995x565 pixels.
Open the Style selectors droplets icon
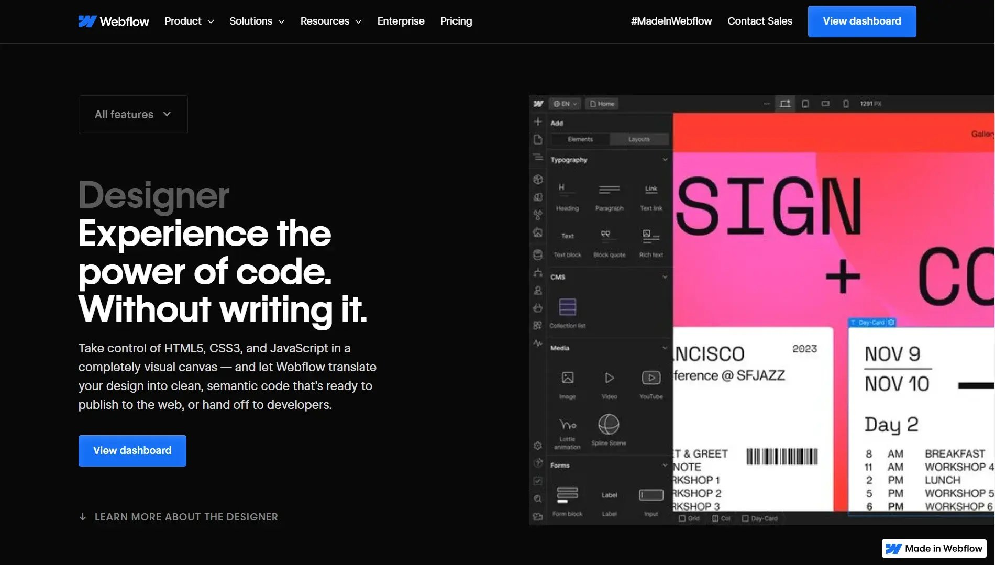pyautogui.click(x=538, y=215)
